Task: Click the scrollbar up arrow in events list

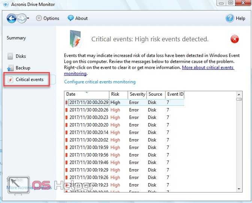Action: pos(239,95)
